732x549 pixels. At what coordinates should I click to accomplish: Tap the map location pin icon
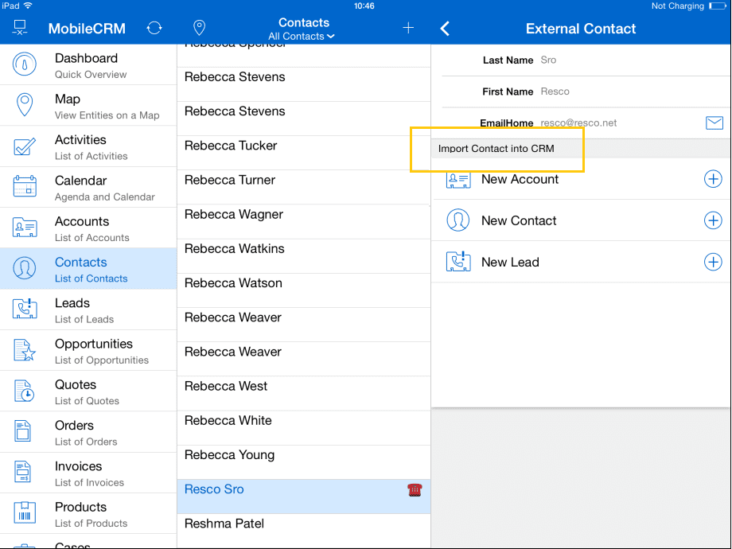tap(200, 28)
